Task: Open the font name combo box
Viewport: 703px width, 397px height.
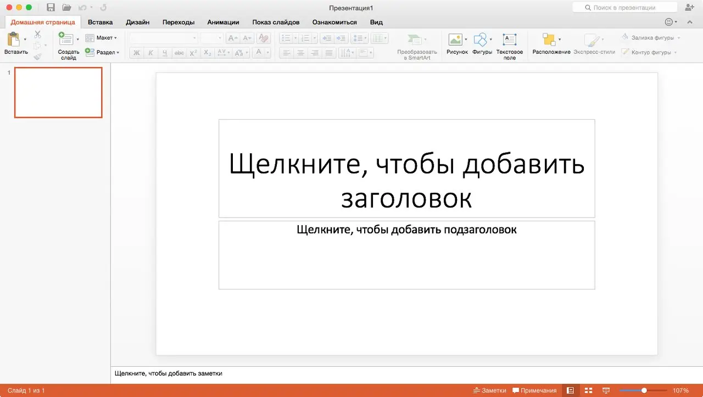Action: coord(163,38)
